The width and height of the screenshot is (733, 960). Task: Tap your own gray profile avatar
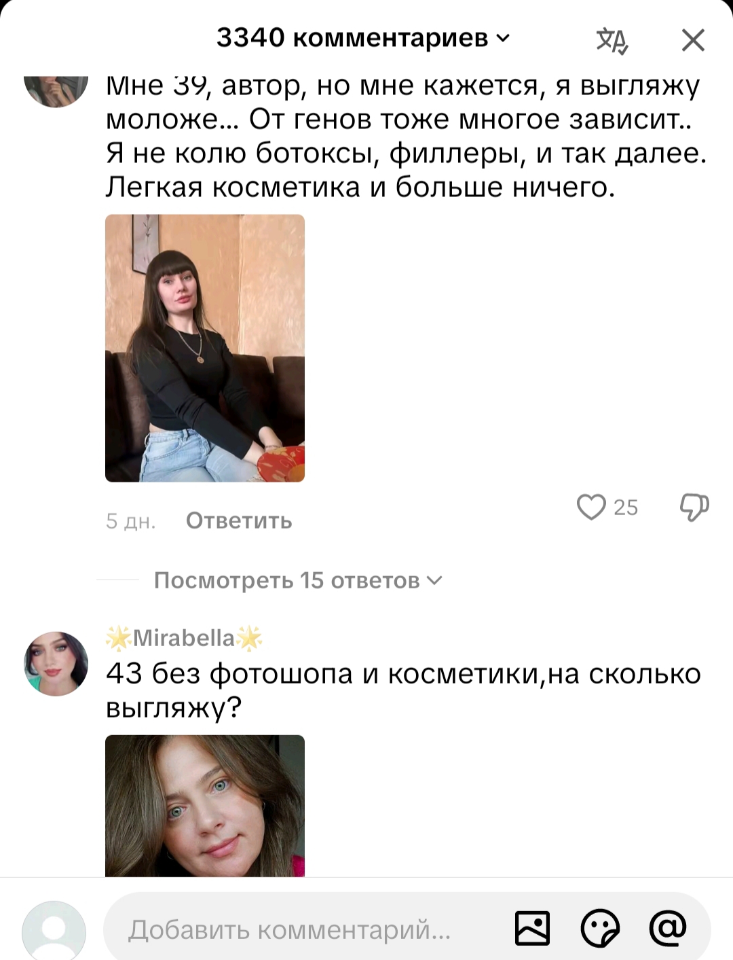[x=54, y=931]
